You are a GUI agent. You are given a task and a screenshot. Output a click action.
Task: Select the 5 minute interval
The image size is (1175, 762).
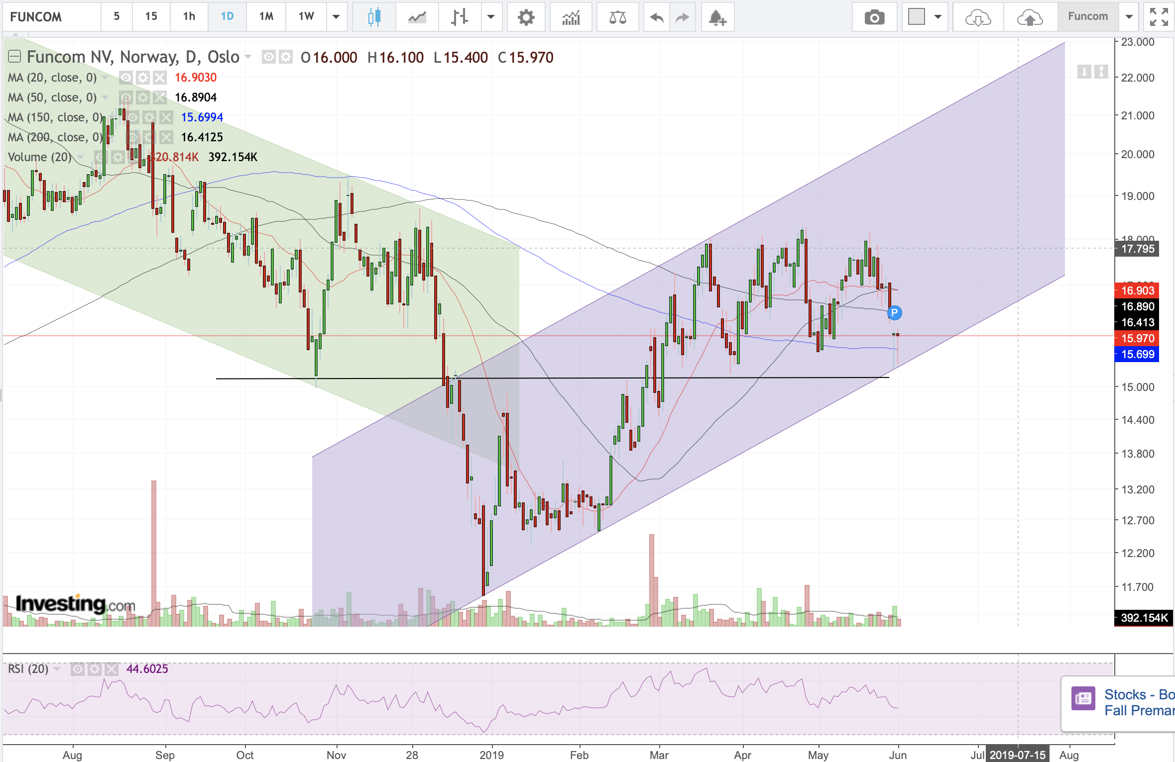(x=117, y=17)
